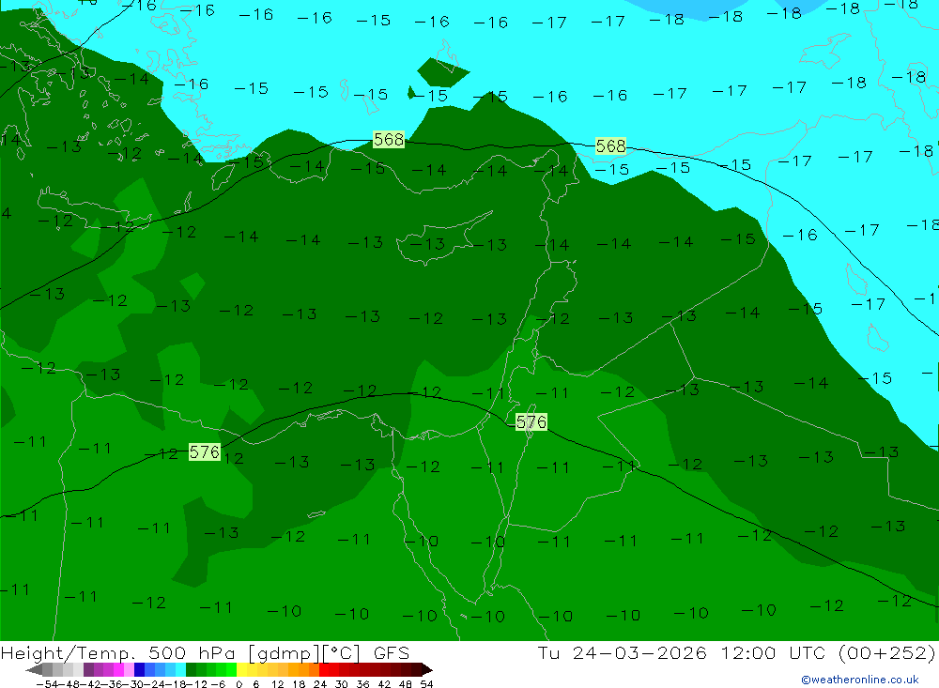Pick the dark blue swatch above -30 on the legend
This screenshot has width=939, height=688.
pos(139,669)
